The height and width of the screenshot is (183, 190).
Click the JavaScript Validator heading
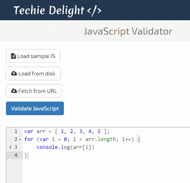pos(128,31)
